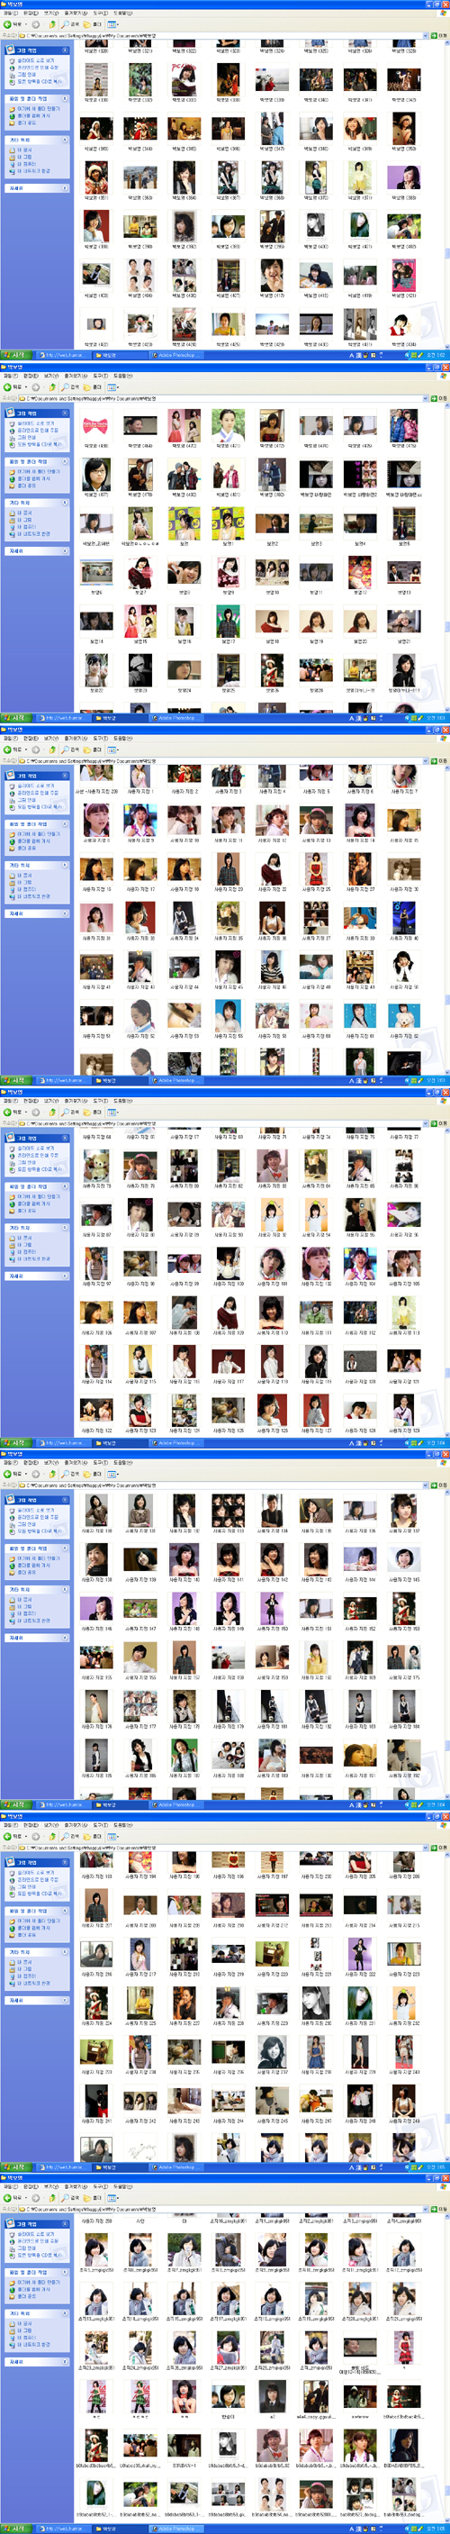
Task: Open the 도구 menu in the second window
Action: 99,376
